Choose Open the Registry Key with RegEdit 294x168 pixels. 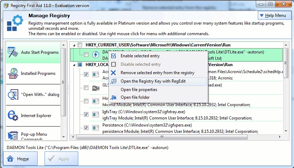tap(158, 81)
